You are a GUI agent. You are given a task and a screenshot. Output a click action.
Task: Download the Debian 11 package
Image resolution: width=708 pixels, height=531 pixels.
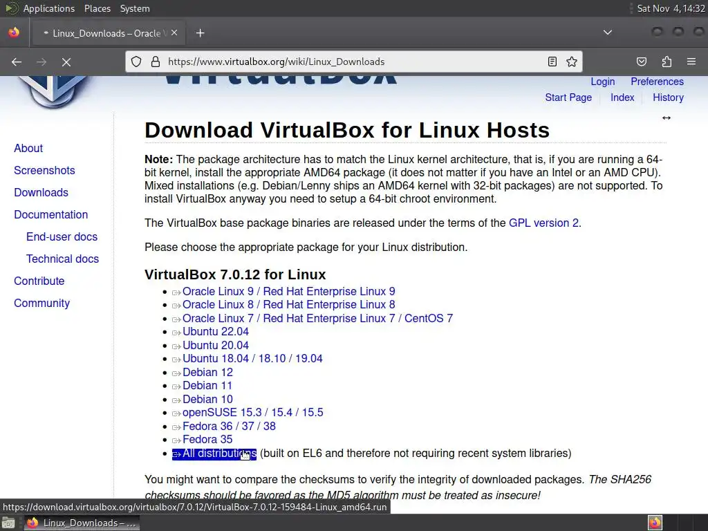point(207,386)
